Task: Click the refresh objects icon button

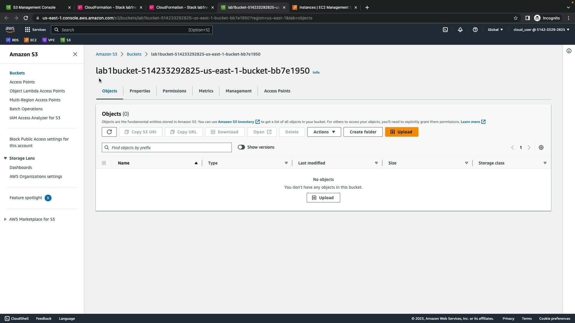Action: tap(109, 132)
